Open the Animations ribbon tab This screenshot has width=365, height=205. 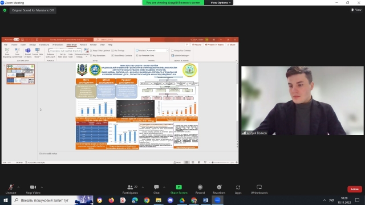coord(58,44)
